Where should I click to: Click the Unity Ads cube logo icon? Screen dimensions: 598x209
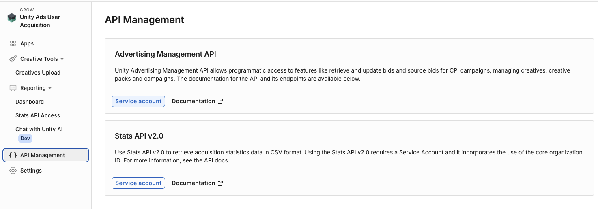tap(12, 18)
